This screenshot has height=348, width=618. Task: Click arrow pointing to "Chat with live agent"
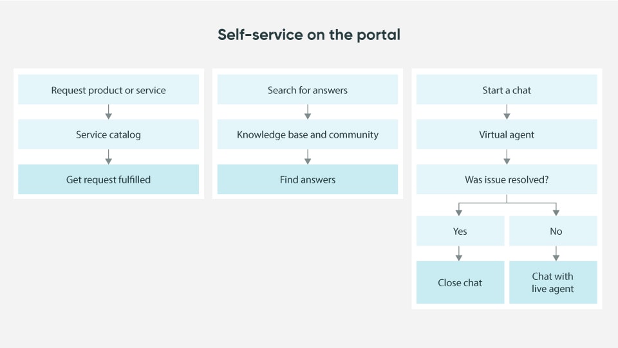(556, 253)
